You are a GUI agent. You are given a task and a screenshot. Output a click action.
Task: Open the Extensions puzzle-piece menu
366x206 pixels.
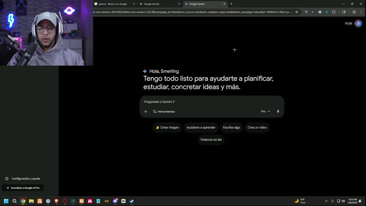334,12
